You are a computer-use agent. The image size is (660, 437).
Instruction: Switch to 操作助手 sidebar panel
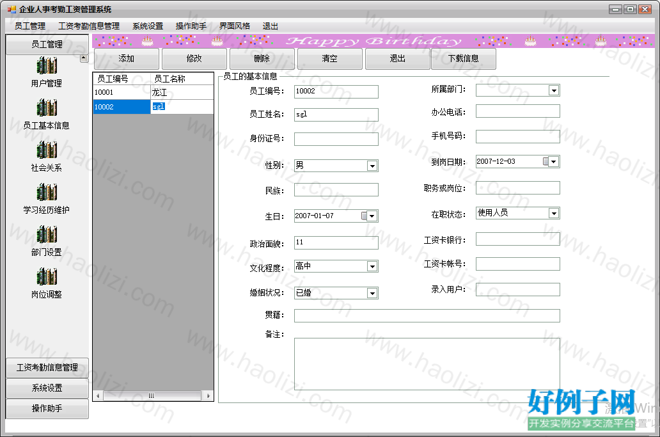tap(47, 408)
